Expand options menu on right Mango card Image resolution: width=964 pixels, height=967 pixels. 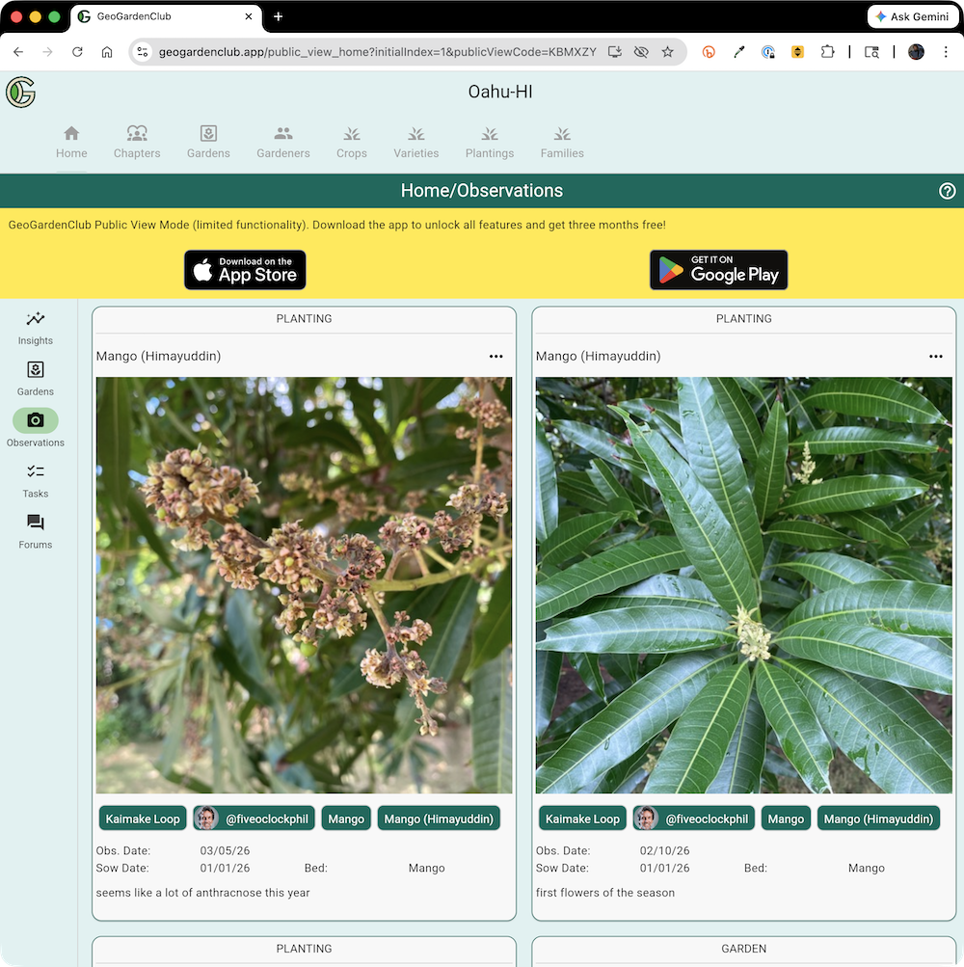[935, 357]
